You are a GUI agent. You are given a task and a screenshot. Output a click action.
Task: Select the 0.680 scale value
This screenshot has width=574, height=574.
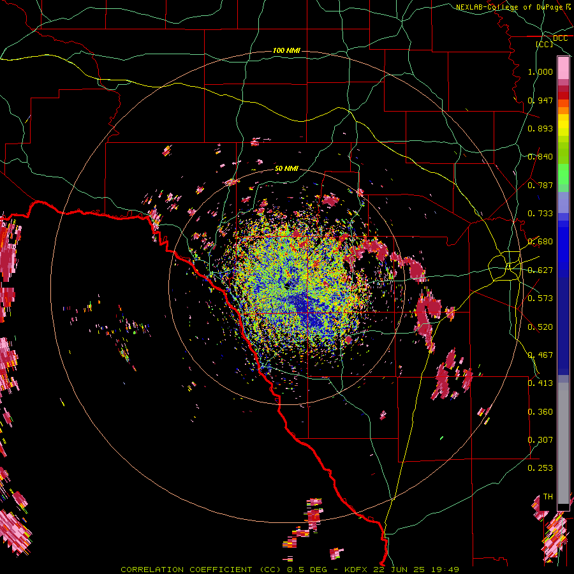540,242
